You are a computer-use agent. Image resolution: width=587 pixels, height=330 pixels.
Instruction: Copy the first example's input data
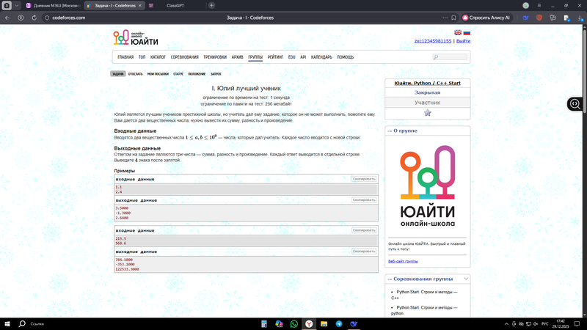[x=364, y=179]
